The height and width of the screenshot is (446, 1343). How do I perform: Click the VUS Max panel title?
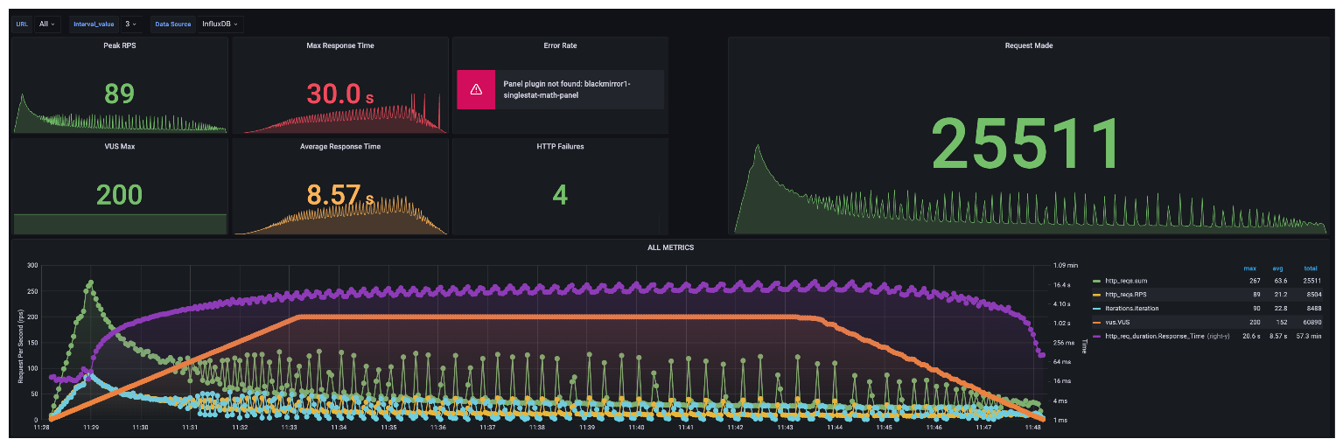(x=119, y=147)
